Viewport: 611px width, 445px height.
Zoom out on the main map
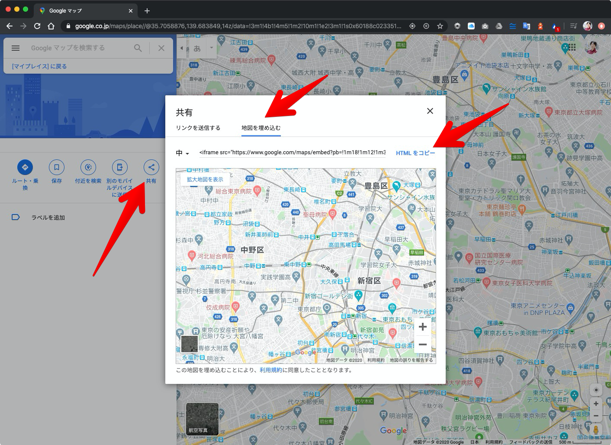pyautogui.click(x=596, y=416)
